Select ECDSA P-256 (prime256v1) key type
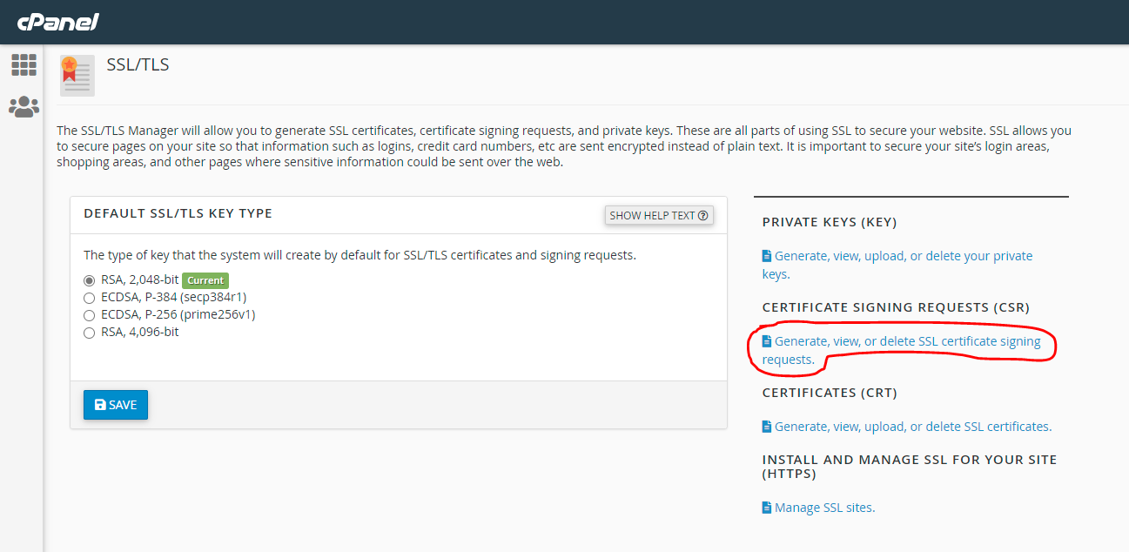Screen dimensions: 1129x552 coord(89,314)
